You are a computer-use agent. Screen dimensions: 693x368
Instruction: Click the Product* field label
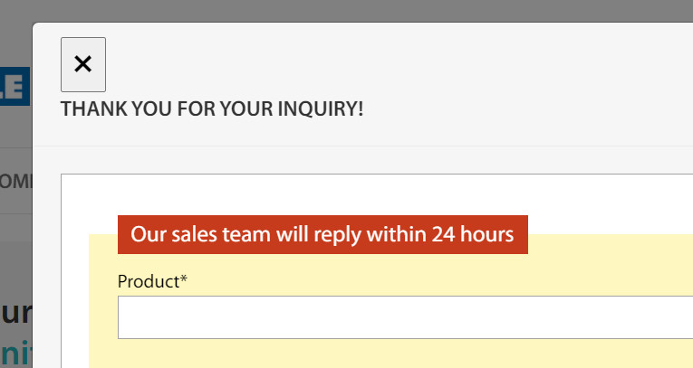[152, 282]
